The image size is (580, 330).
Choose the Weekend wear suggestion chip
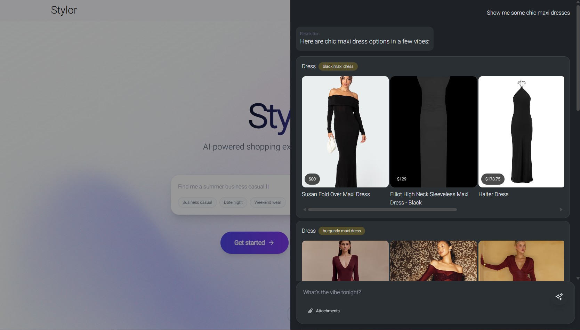point(267,202)
